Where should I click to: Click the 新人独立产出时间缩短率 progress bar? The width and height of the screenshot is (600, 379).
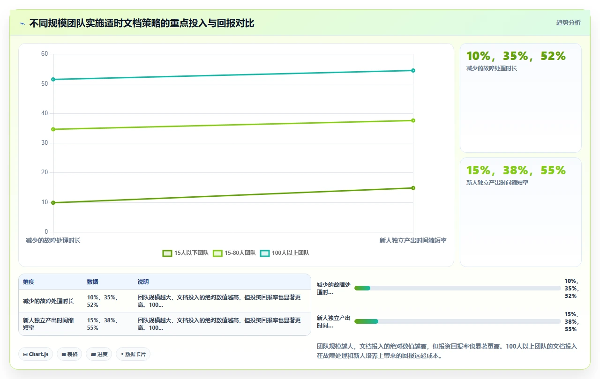[457, 321]
